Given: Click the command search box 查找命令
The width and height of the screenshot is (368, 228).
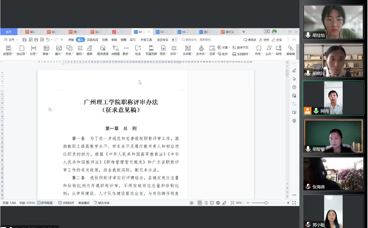Looking at the screenshot, I should (198, 40).
